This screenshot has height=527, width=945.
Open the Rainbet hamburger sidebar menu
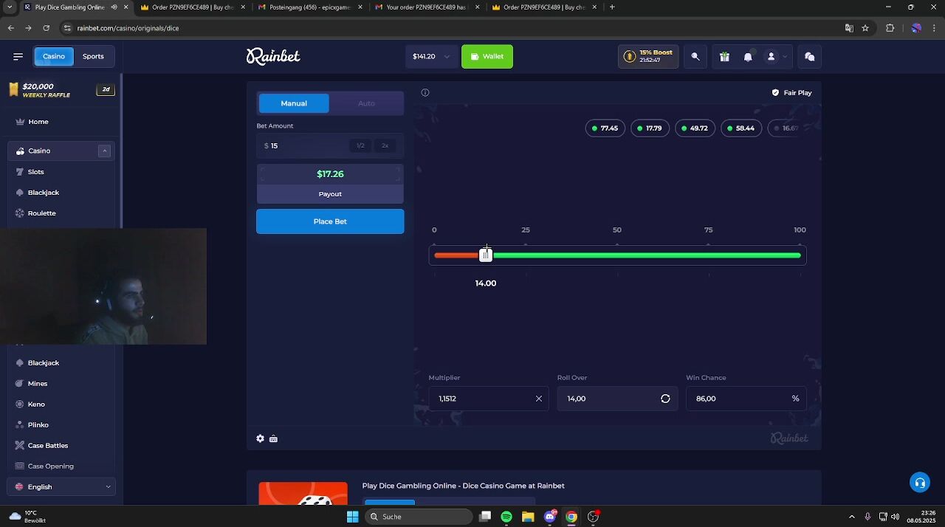pos(18,56)
